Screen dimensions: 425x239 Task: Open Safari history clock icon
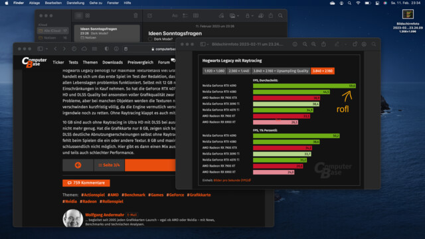coord(74,48)
